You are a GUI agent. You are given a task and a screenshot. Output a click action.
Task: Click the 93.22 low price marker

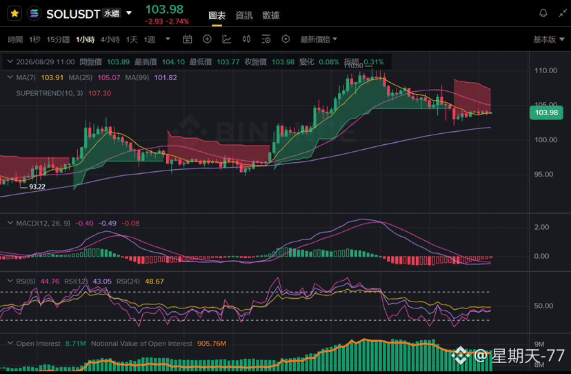(x=37, y=187)
